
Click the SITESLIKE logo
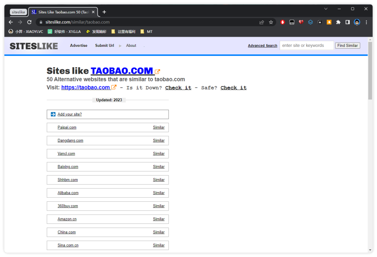tap(34, 46)
